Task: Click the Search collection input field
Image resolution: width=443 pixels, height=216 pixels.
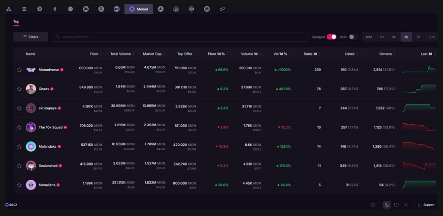Action: (177, 37)
